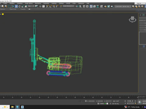This screenshot has height=109, width=146.
Task: Open the Rendering menu
Action: tap(38, 3)
